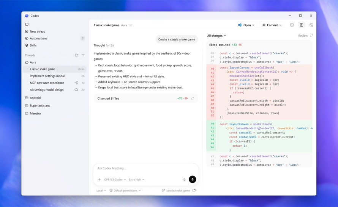Expand the diff view next to Review
Viewport: 338px width, 207px height.
click(x=311, y=36)
